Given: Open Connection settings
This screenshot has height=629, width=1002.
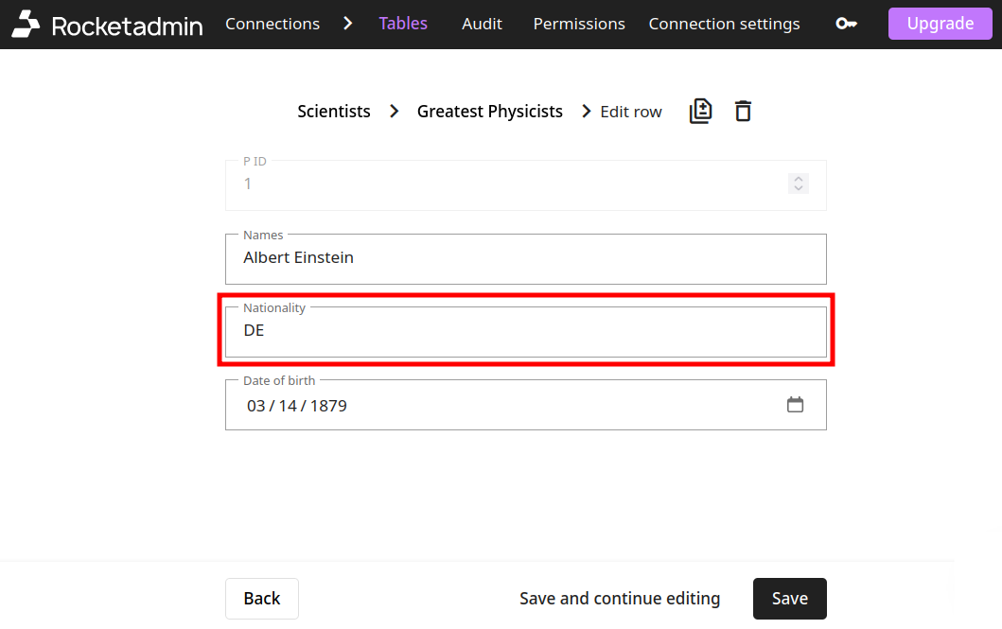Looking at the screenshot, I should 724,24.
